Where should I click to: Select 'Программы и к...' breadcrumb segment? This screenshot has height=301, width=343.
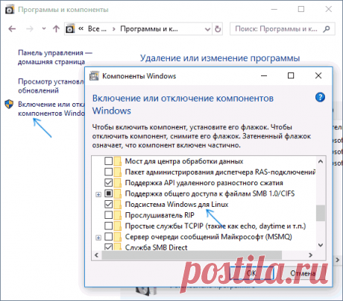pyautogui.click(x=149, y=29)
